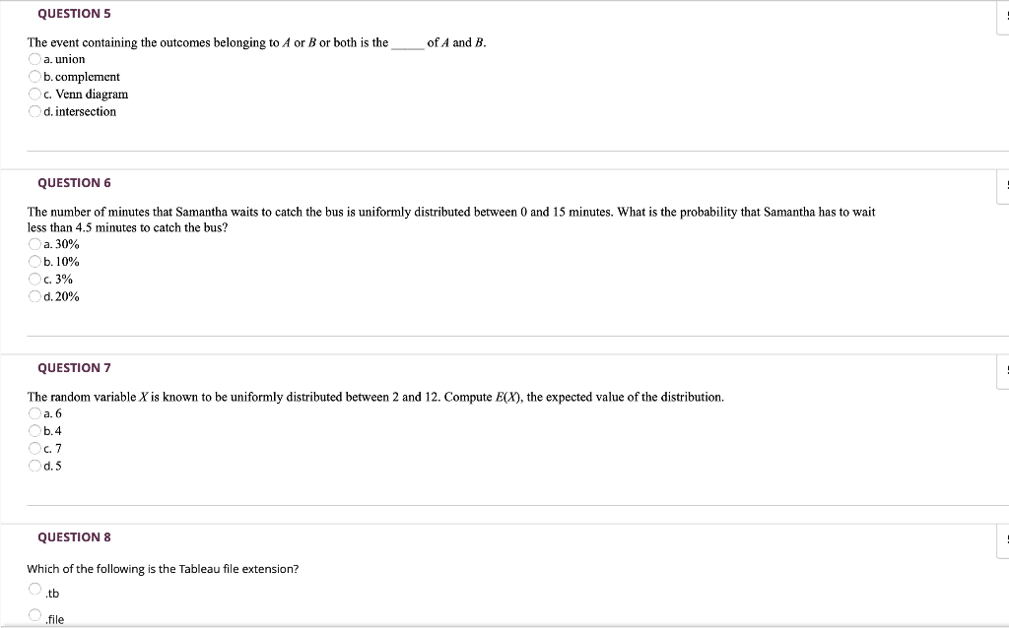Click the QUESTION 7 heading
1009x628 pixels.
(74, 367)
